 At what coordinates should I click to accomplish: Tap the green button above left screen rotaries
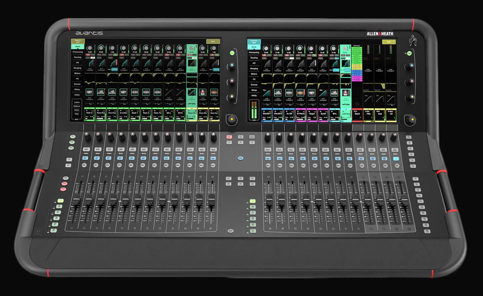coord(232,53)
